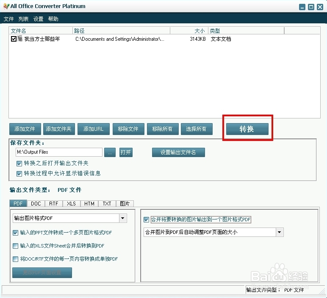Toggle 合并将要转换的图片输出到一个图片格式PDF checkbox

[146, 219]
